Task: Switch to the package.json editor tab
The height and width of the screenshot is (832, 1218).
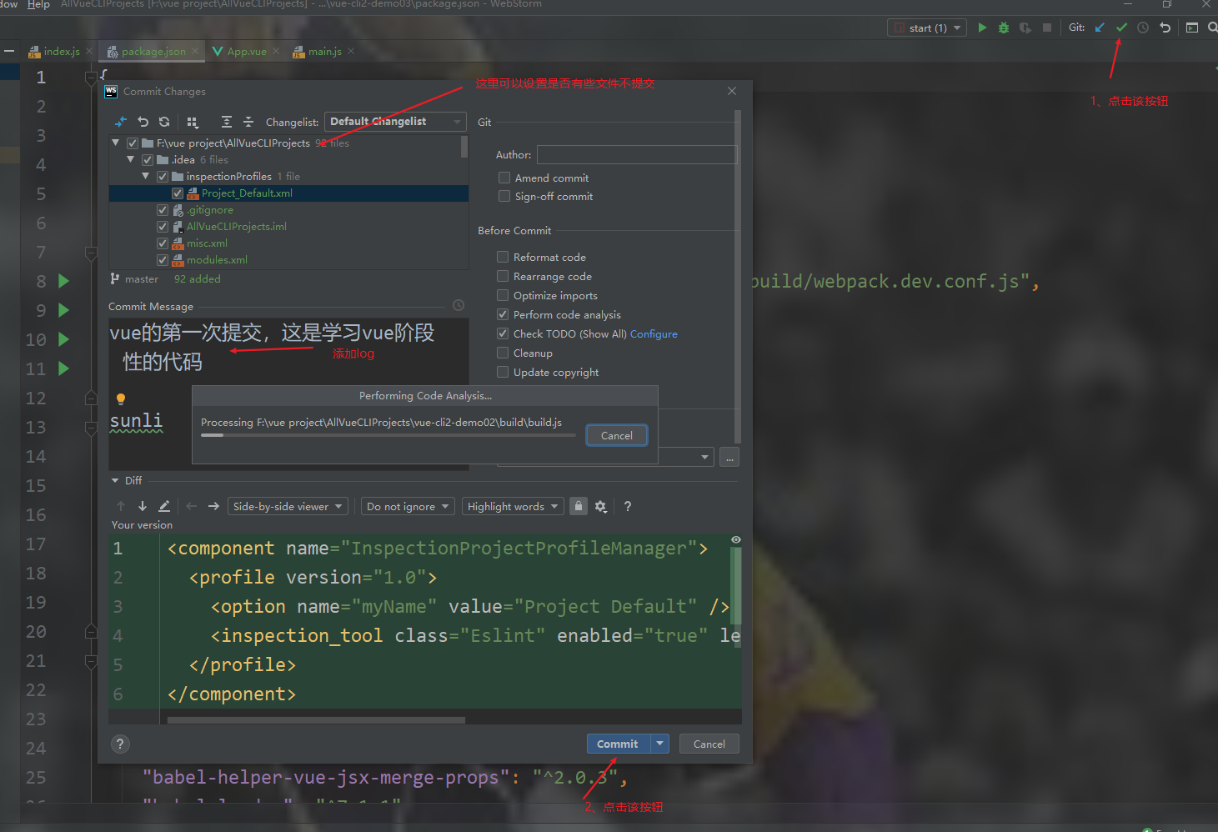Action: click(x=153, y=52)
